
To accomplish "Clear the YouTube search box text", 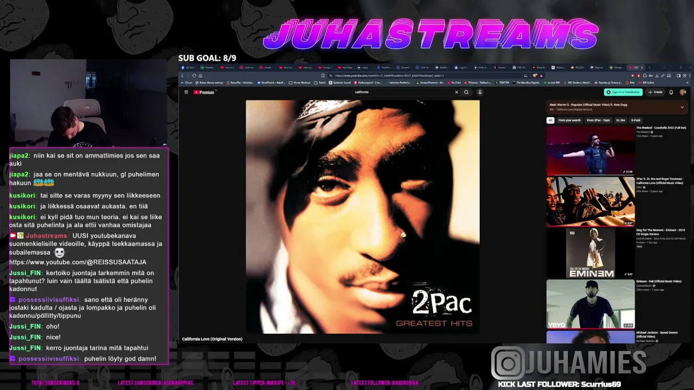I will (457, 92).
